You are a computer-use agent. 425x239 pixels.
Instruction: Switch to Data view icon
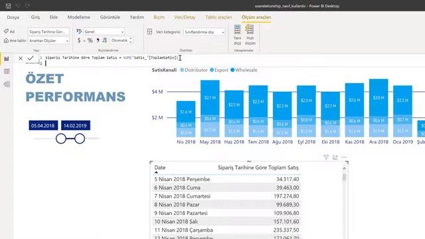(7, 71)
